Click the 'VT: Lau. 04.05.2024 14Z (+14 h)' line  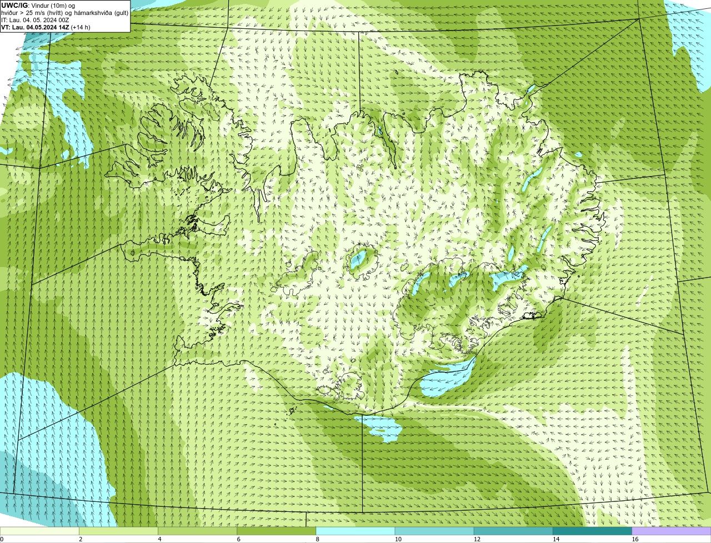[46, 27]
